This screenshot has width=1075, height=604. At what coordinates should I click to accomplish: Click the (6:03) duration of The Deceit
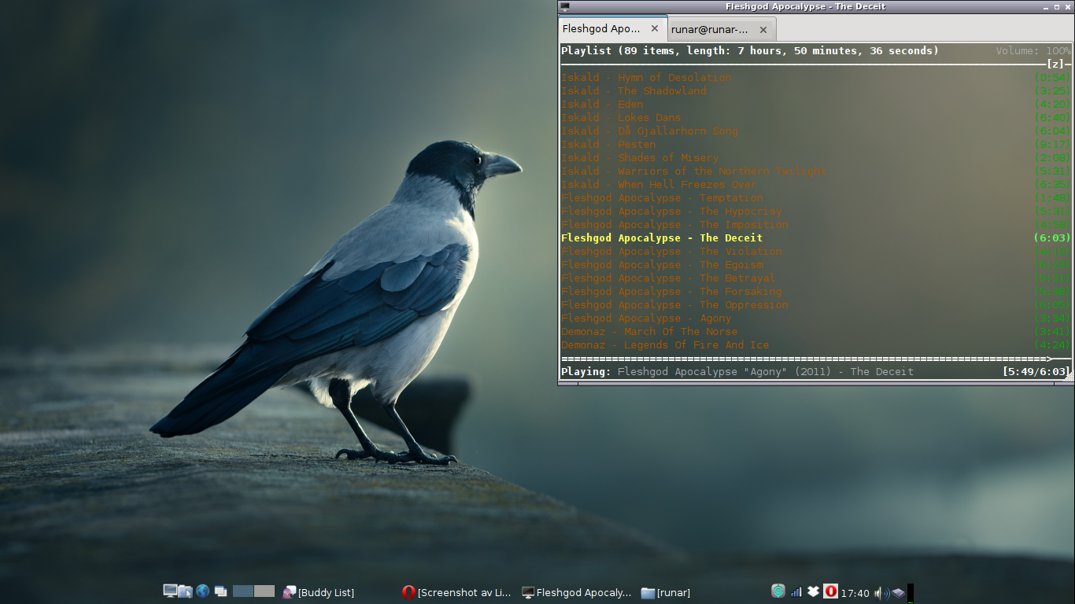[x=1052, y=238]
